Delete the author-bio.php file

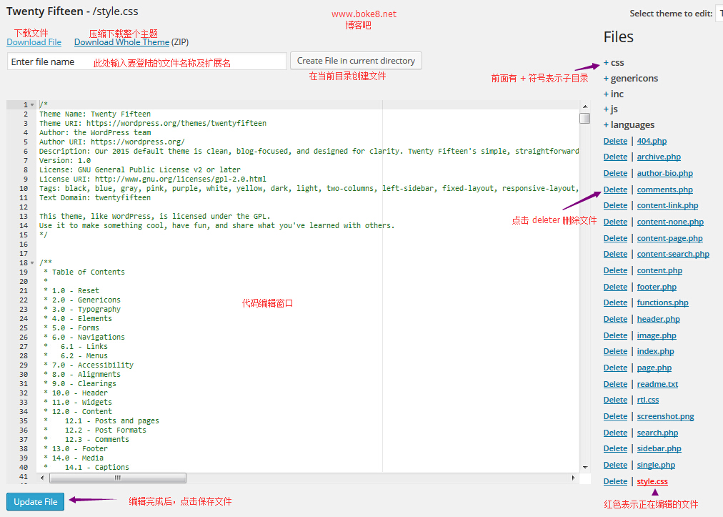pyautogui.click(x=615, y=174)
